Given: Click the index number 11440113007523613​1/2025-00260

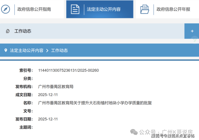Looking at the screenshot, I should click(x=68, y=70).
